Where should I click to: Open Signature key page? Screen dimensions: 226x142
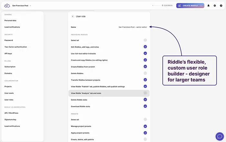tap(10, 120)
